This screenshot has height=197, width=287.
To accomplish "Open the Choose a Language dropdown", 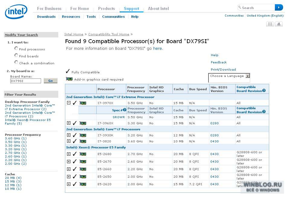I will click(247, 76).
